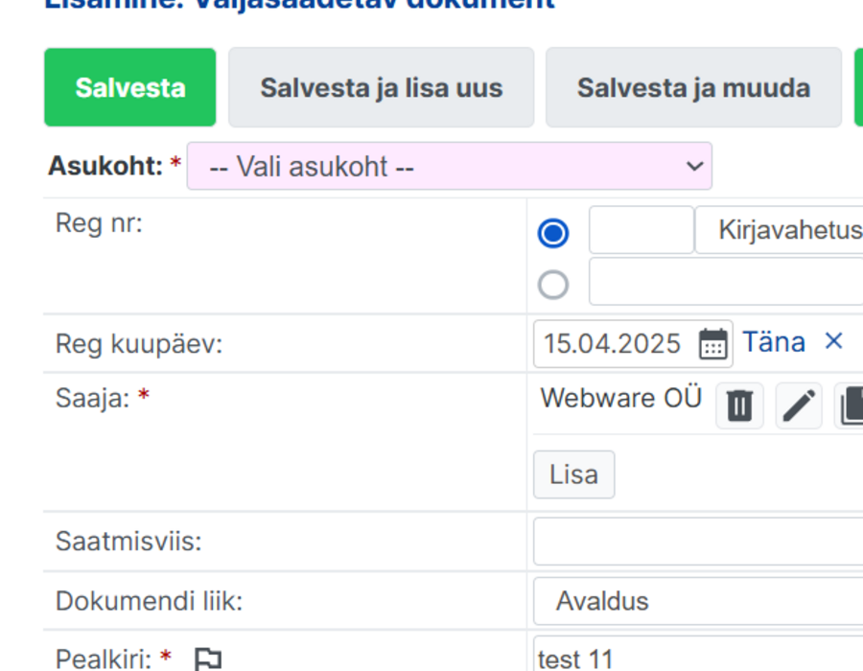863x671 pixels.
Task: Edit recipient Webware OÜ with pencil icon
Action: (799, 405)
